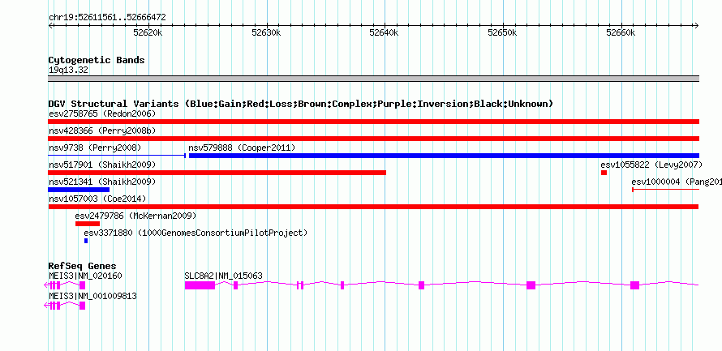The height and width of the screenshot is (351, 722).
Task: Click the esv3371880 small blue variant block
Action: pos(86,241)
